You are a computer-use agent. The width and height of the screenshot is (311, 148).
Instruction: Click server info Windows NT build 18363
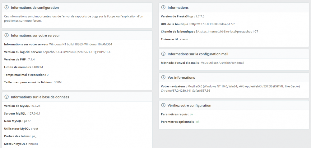click(x=81, y=44)
